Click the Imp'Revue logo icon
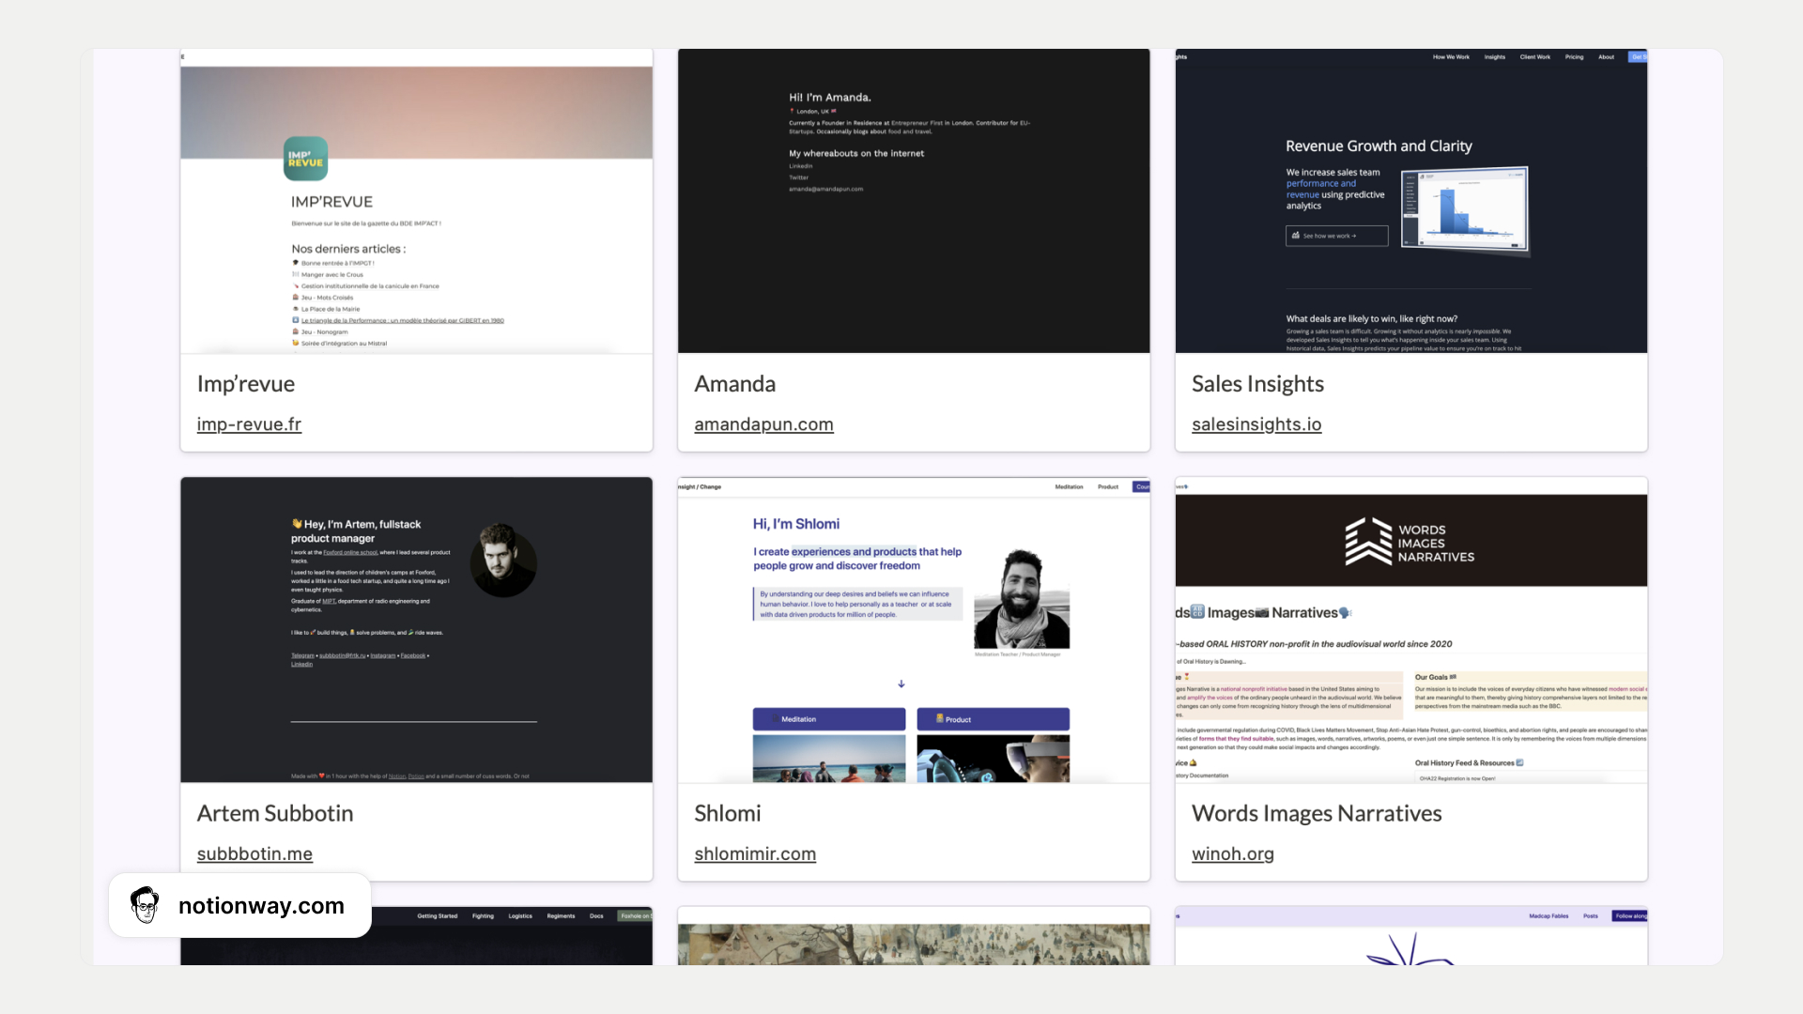This screenshot has width=1803, height=1014. (x=304, y=158)
